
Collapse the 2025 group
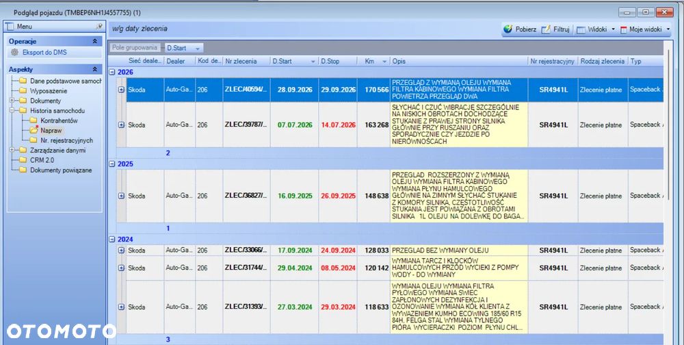coord(112,164)
